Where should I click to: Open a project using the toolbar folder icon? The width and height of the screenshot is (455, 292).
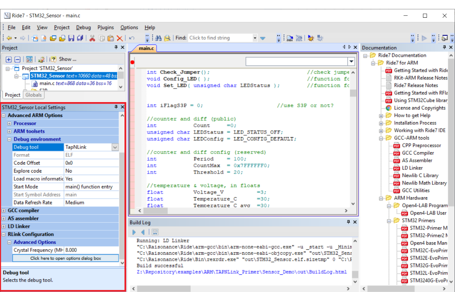tap(53, 38)
